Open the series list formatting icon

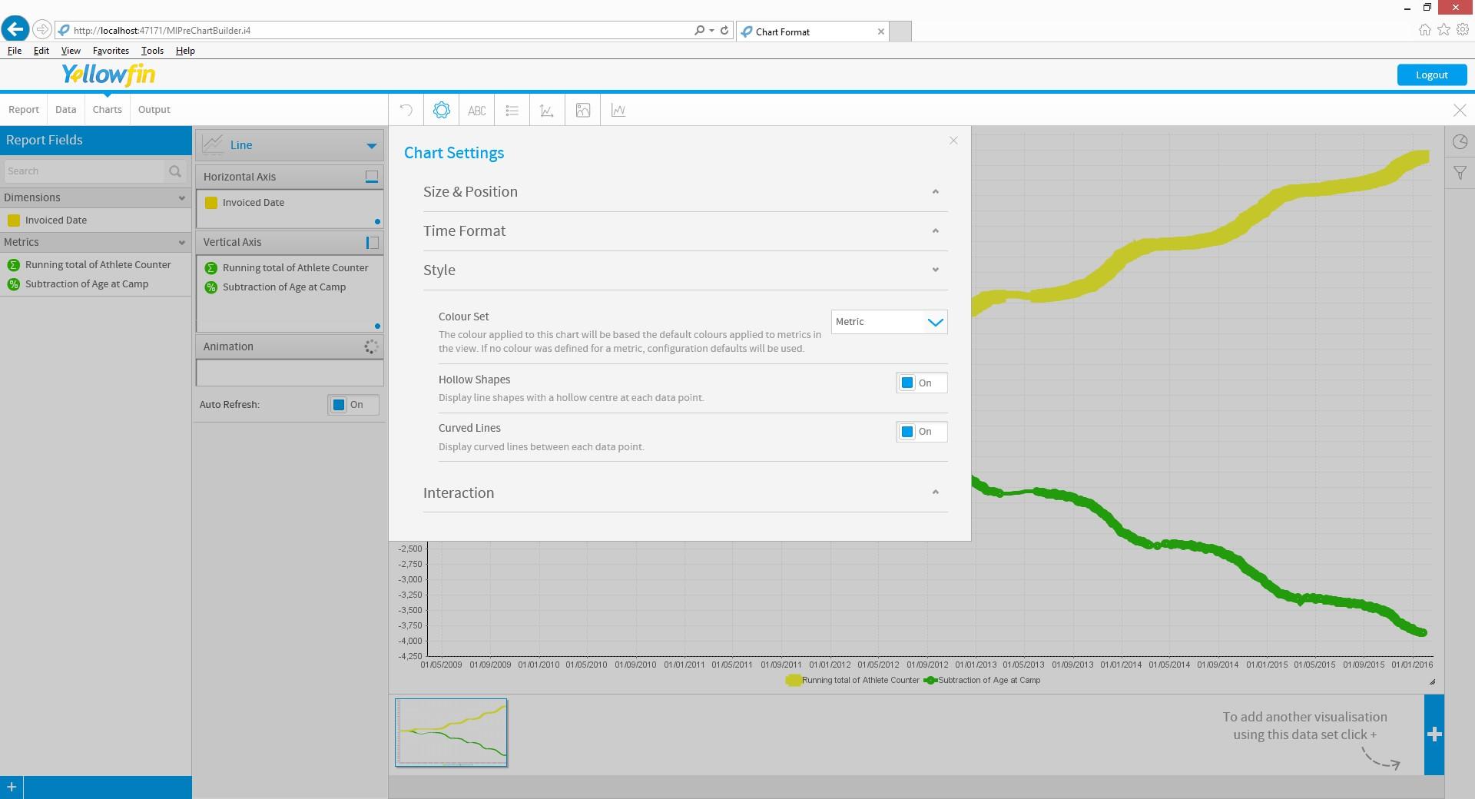point(512,110)
